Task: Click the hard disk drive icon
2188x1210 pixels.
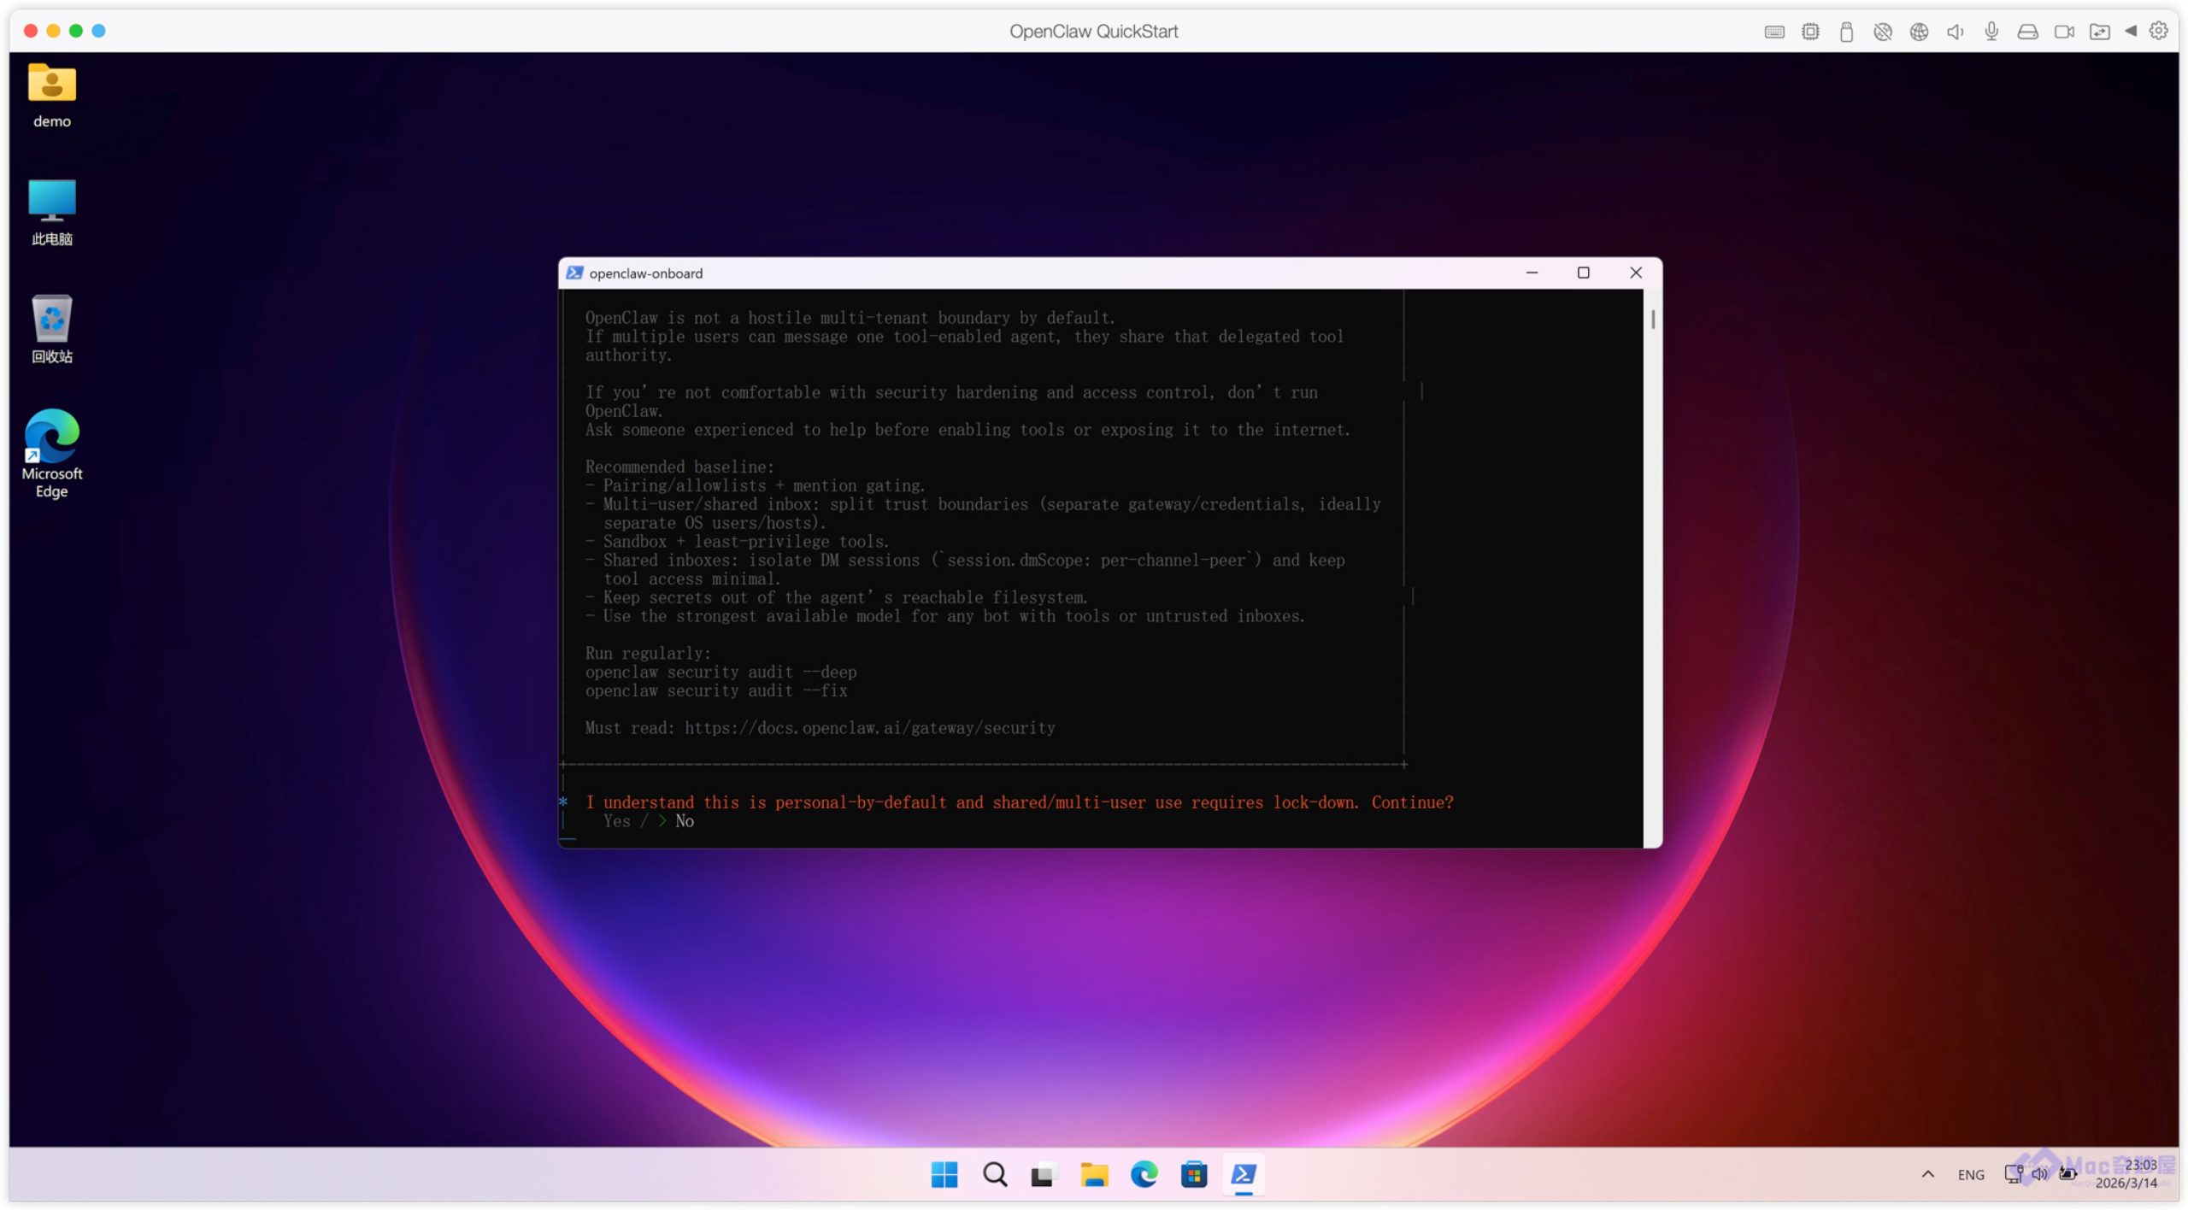Action: point(2027,32)
